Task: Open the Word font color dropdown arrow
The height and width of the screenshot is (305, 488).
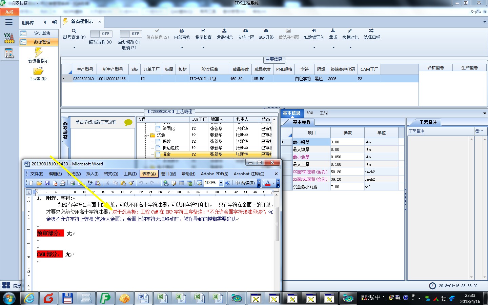Action: [273, 183]
